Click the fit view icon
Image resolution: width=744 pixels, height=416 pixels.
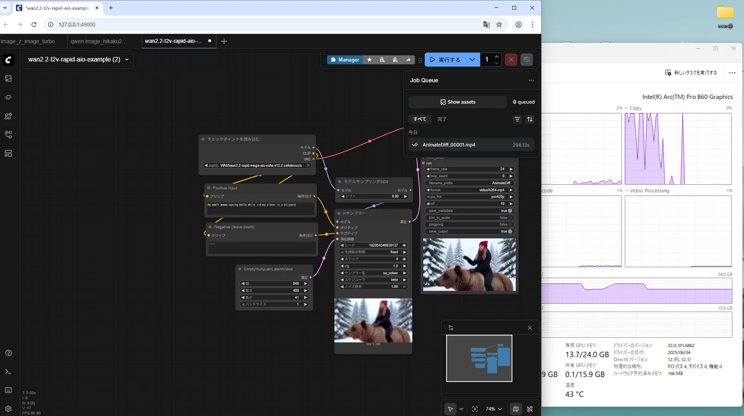475,409
